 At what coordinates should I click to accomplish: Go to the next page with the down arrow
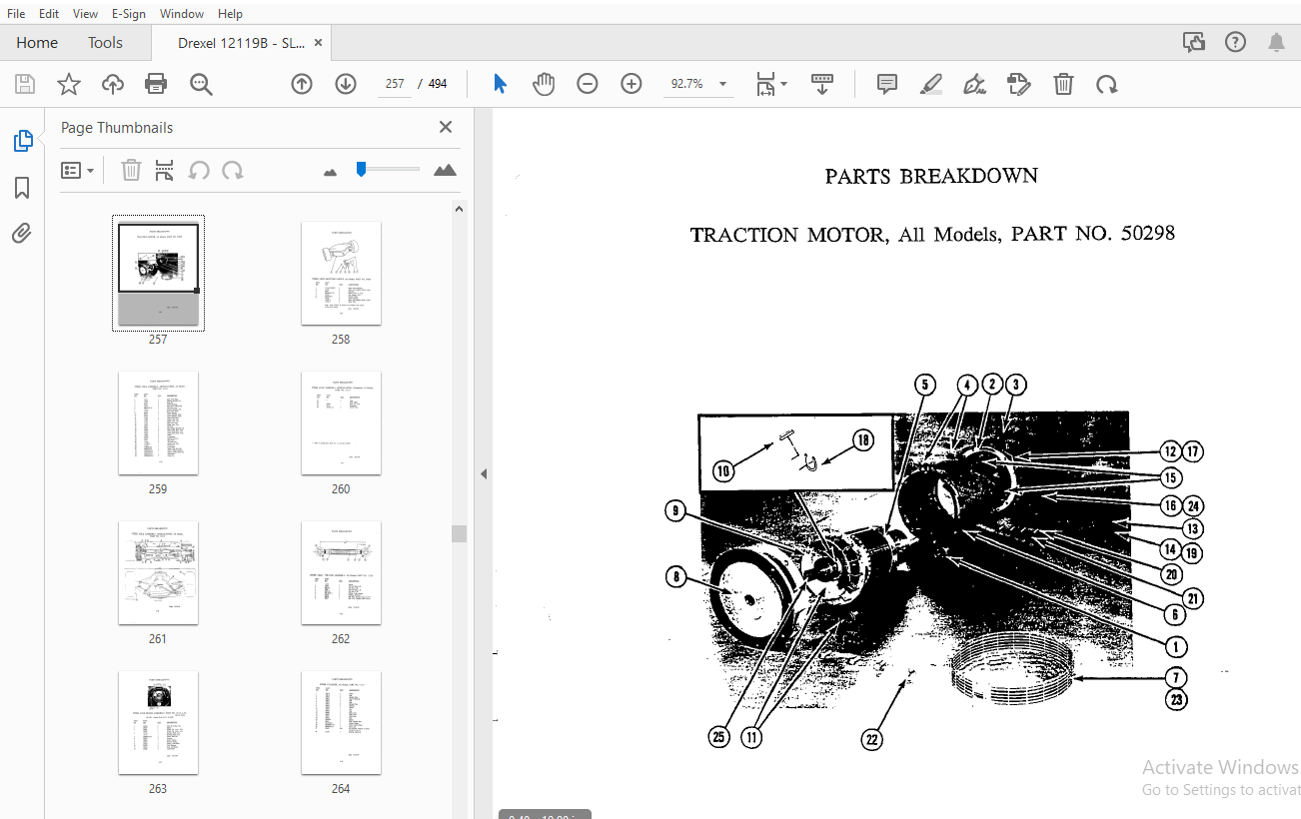[346, 84]
